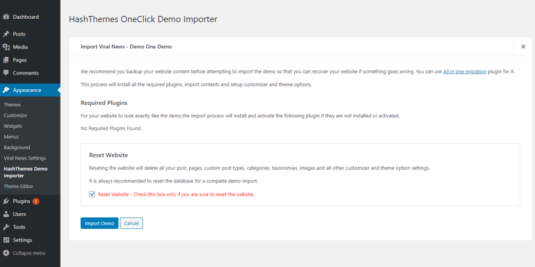Viewport: 535px width, 267px height.
Task: Click the Plugins update count badge
Action: [36, 201]
